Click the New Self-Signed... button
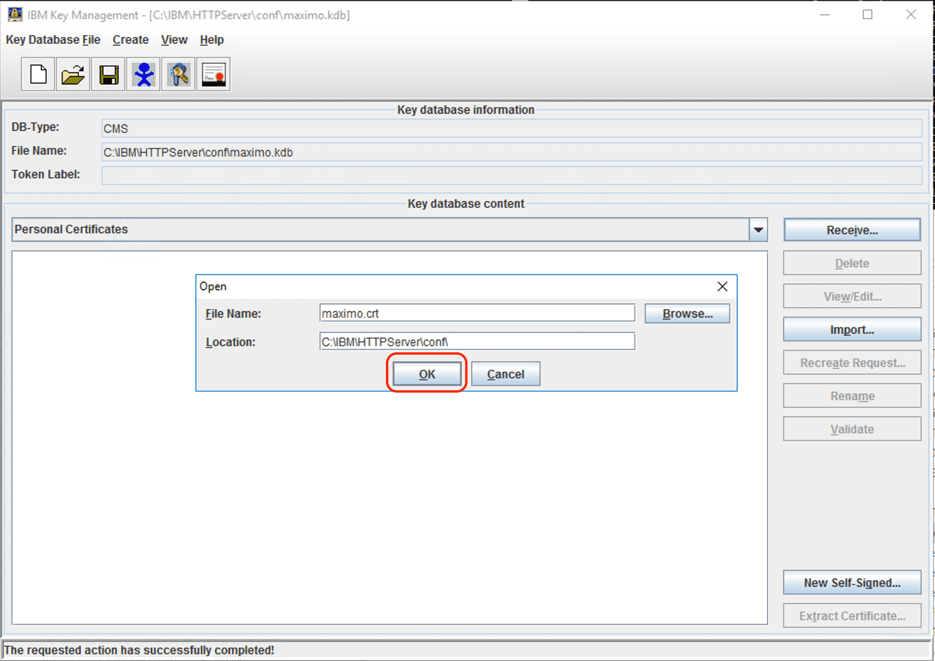Screen dimensions: 935x661 pos(852,583)
